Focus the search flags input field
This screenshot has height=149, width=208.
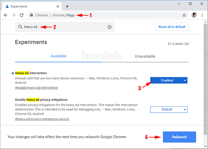click(65, 27)
